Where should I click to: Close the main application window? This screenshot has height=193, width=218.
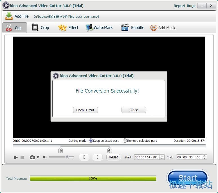pos(211,6)
